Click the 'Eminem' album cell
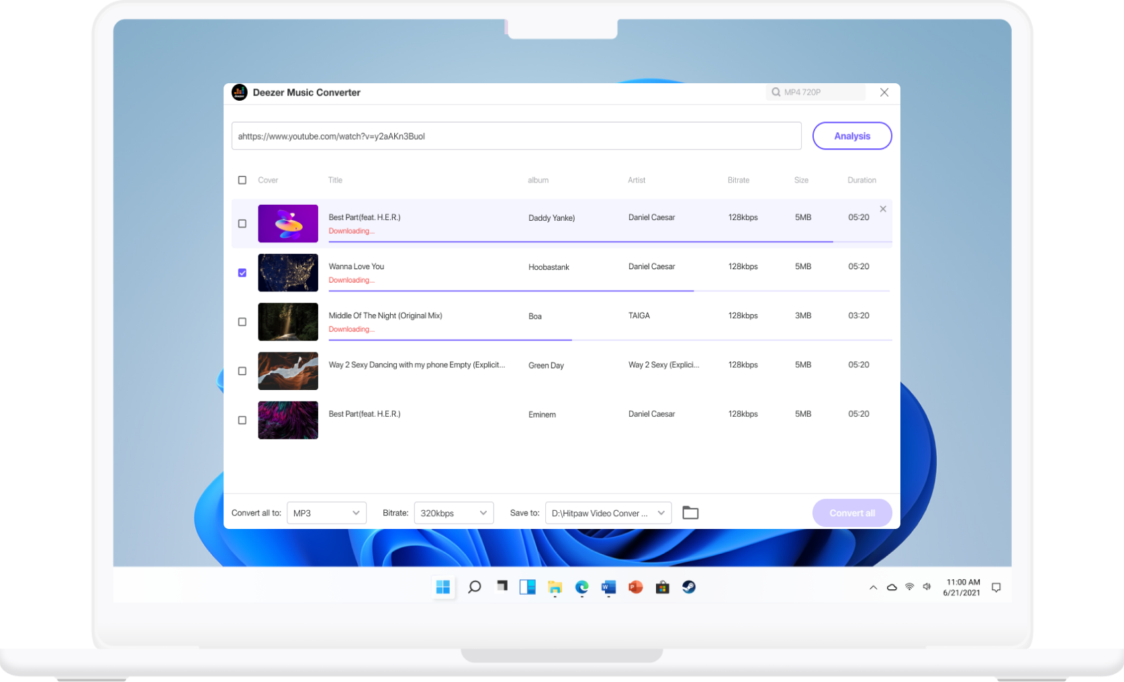1124x682 pixels. (x=542, y=414)
